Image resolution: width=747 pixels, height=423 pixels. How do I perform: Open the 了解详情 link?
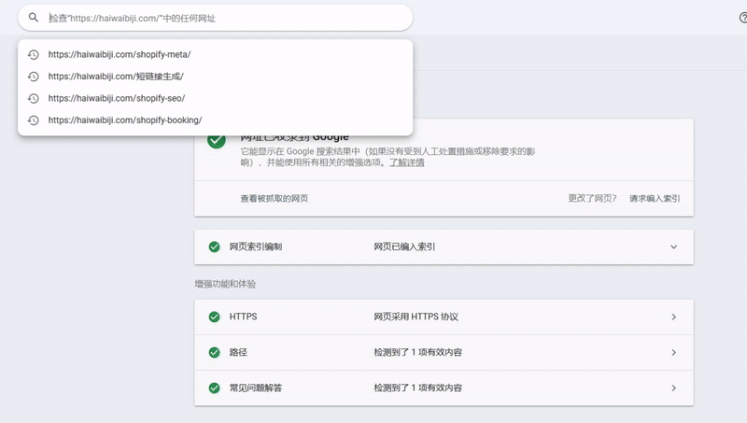[x=406, y=162]
